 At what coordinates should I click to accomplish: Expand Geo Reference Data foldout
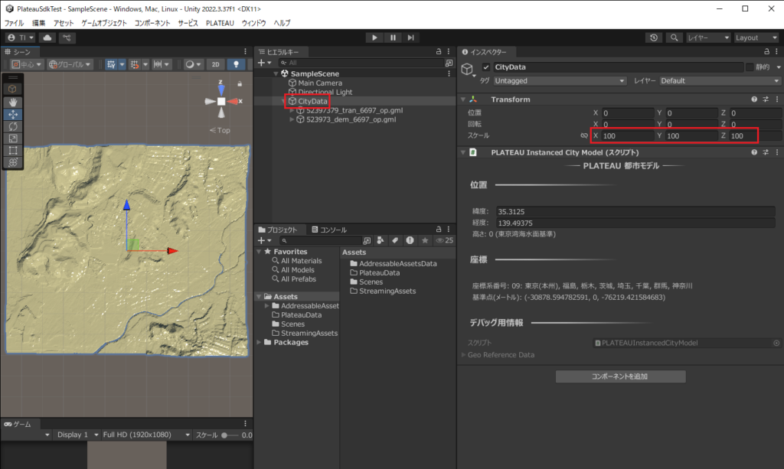(x=463, y=355)
